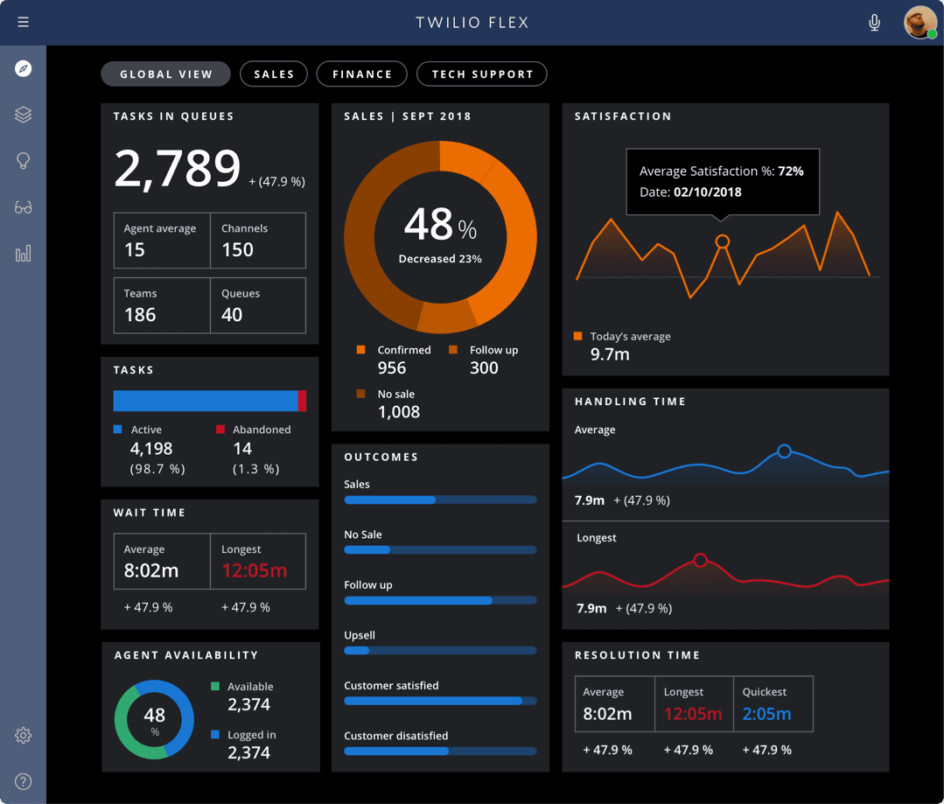Screen dimensions: 944x804
Task: Open the hamburger menu at top left
Action: coord(22,21)
